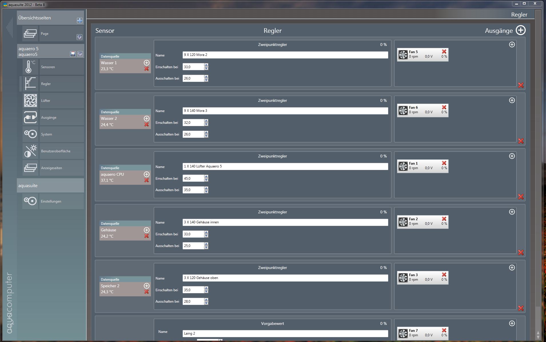
Task: Open the Einstellungen gears icon
Action: point(30,201)
